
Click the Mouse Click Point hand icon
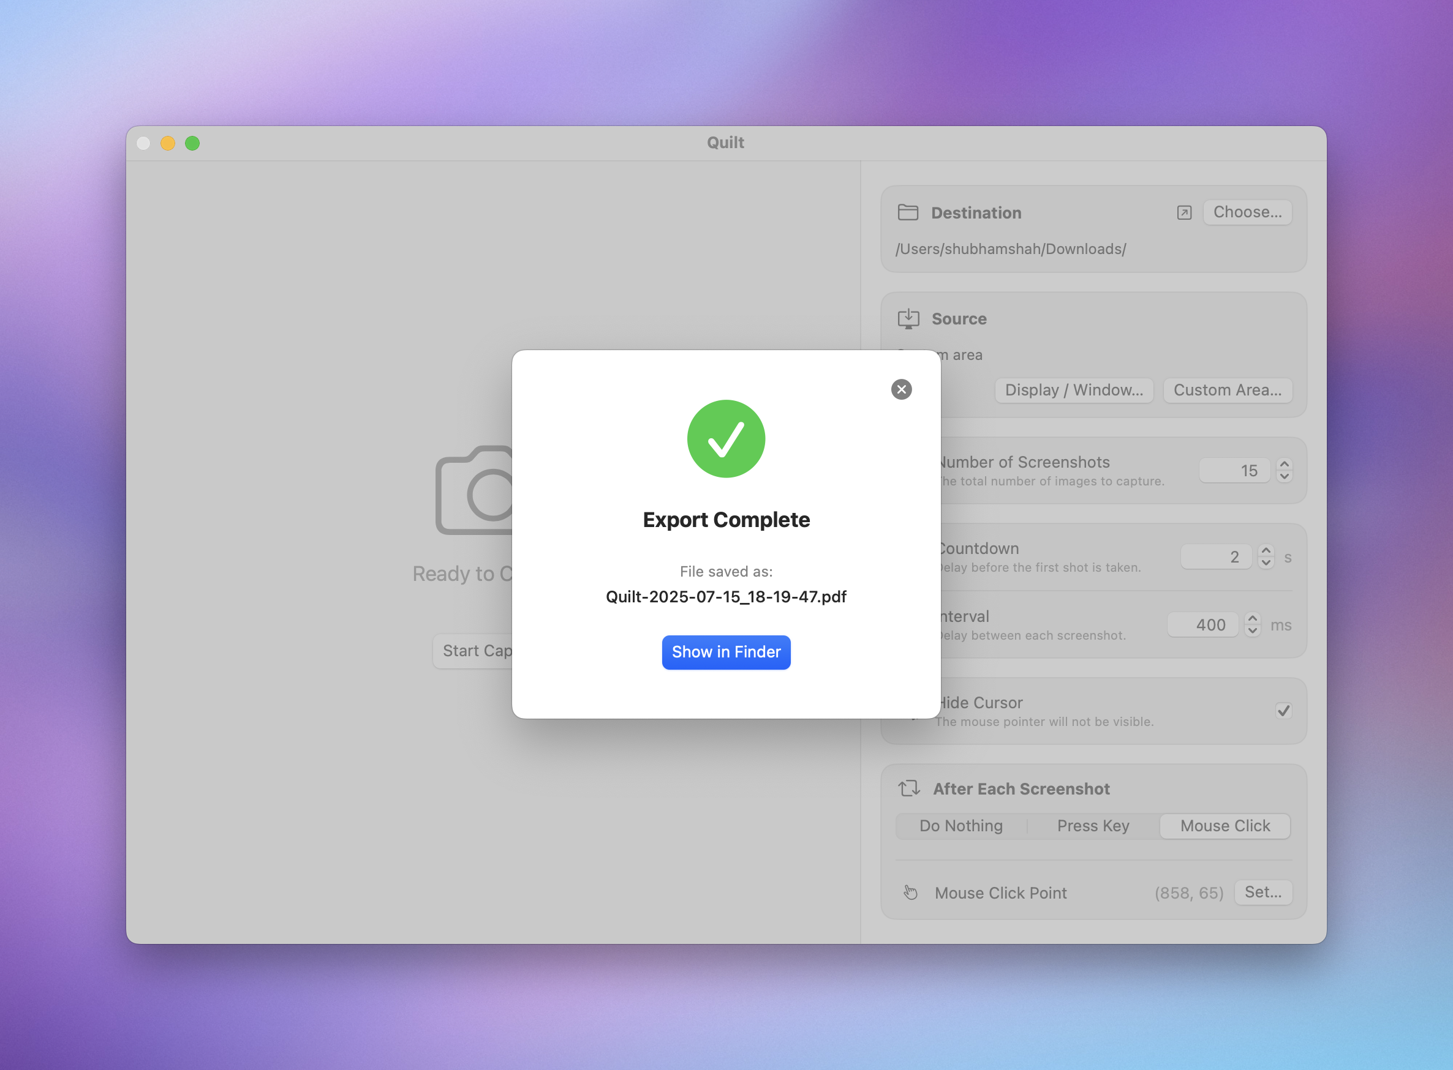point(910,892)
